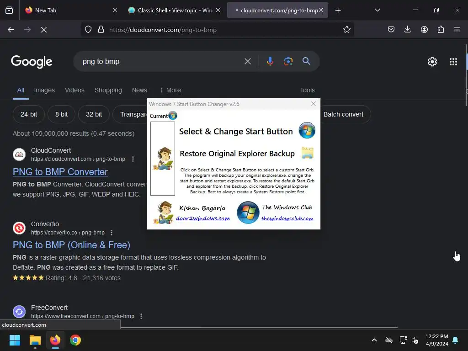Close Start Button Changer dialog
The height and width of the screenshot is (351, 468).
tap(314, 104)
